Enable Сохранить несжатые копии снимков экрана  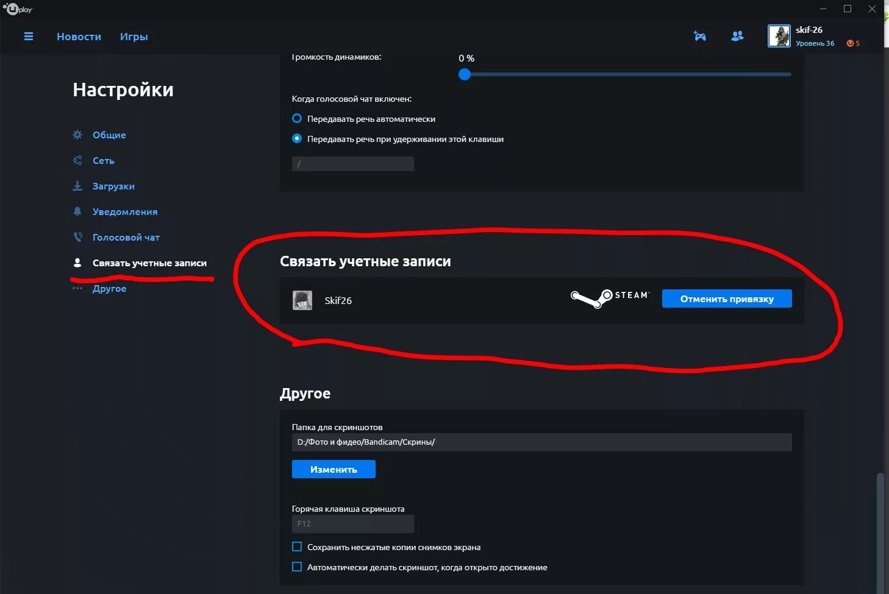pyautogui.click(x=297, y=546)
